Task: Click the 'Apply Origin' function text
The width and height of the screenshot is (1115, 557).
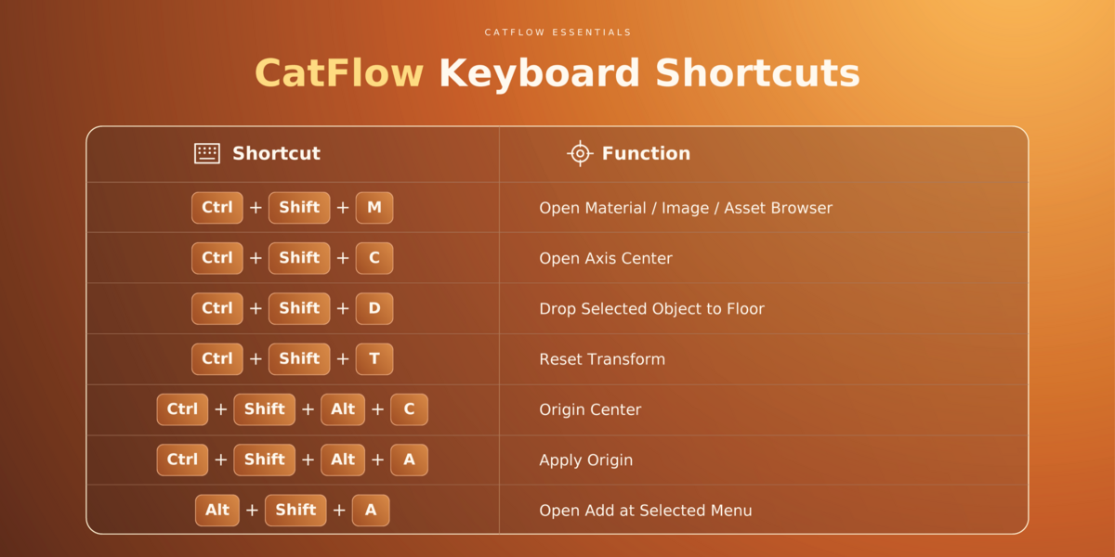Action: pos(585,460)
